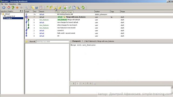Open the Repository menu

pyautogui.click(x=13, y=4)
